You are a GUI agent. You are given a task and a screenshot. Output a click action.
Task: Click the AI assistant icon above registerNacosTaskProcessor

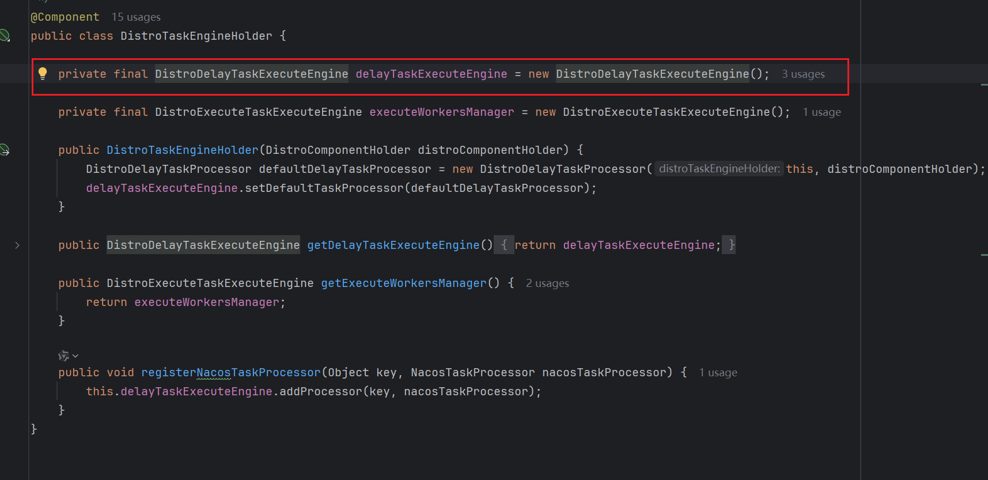point(63,356)
